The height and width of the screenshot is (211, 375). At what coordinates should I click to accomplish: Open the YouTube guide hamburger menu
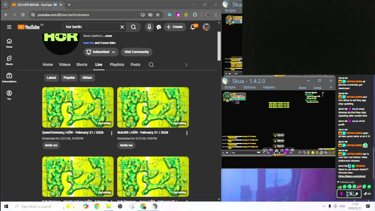[9, 27]
